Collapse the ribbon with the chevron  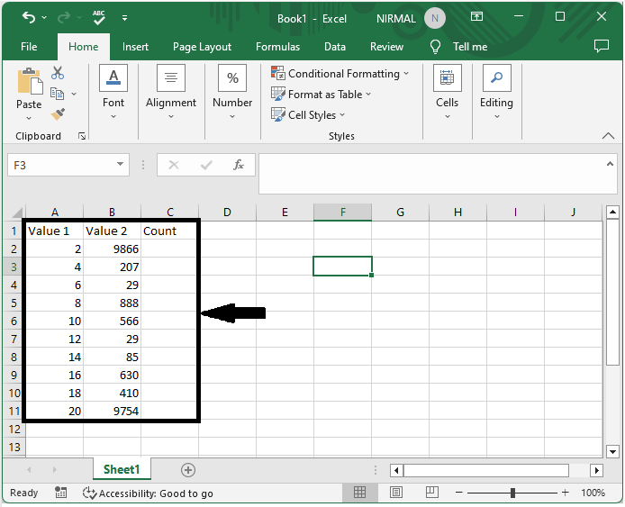pos(608,135)
